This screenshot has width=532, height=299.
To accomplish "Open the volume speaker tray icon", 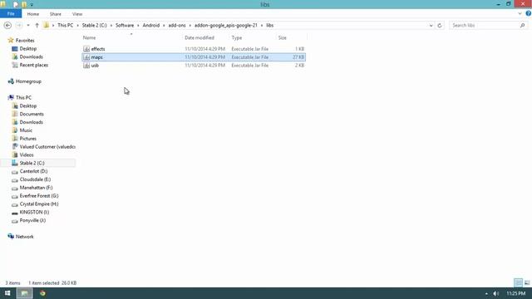I will point(495,293).
